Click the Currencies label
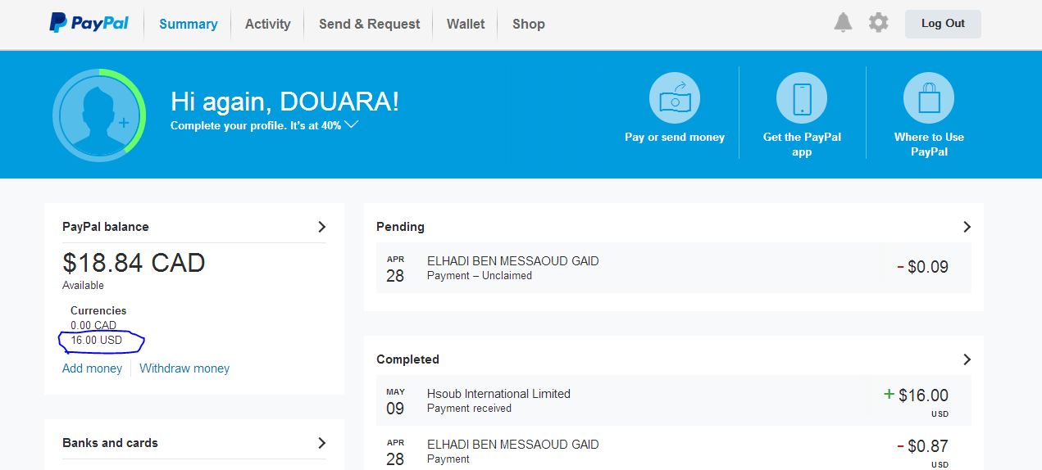The image size is (1042, 470). 98,310
